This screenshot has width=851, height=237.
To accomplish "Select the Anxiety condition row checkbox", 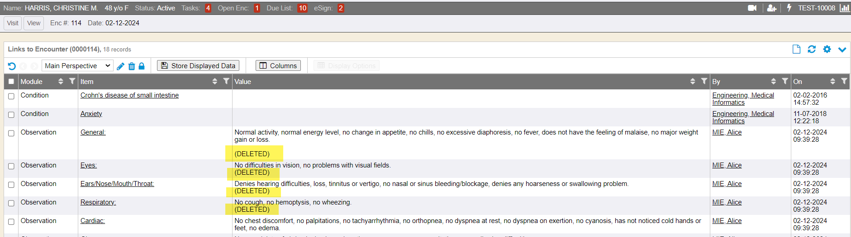I will 11,115.
